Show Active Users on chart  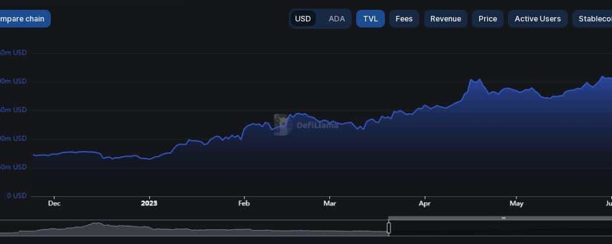(538, 19)
